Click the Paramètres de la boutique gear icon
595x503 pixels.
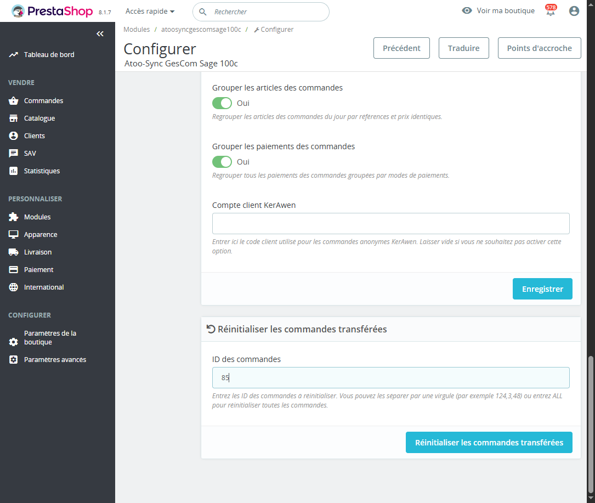tap(14, 342)
